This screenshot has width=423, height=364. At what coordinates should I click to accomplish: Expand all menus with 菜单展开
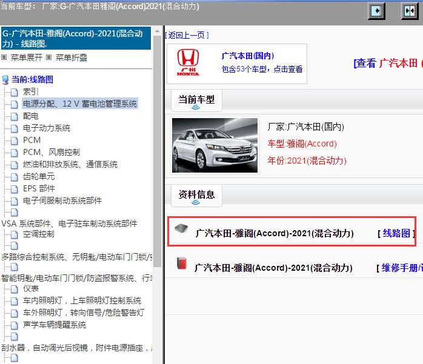(27, 58)
